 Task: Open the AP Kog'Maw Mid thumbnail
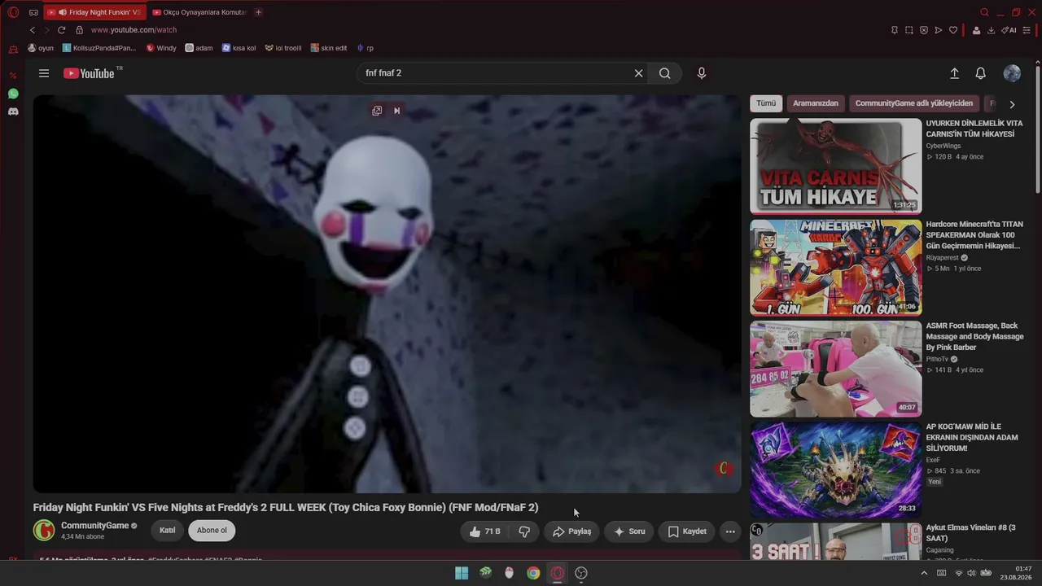[x=835, y=470]
